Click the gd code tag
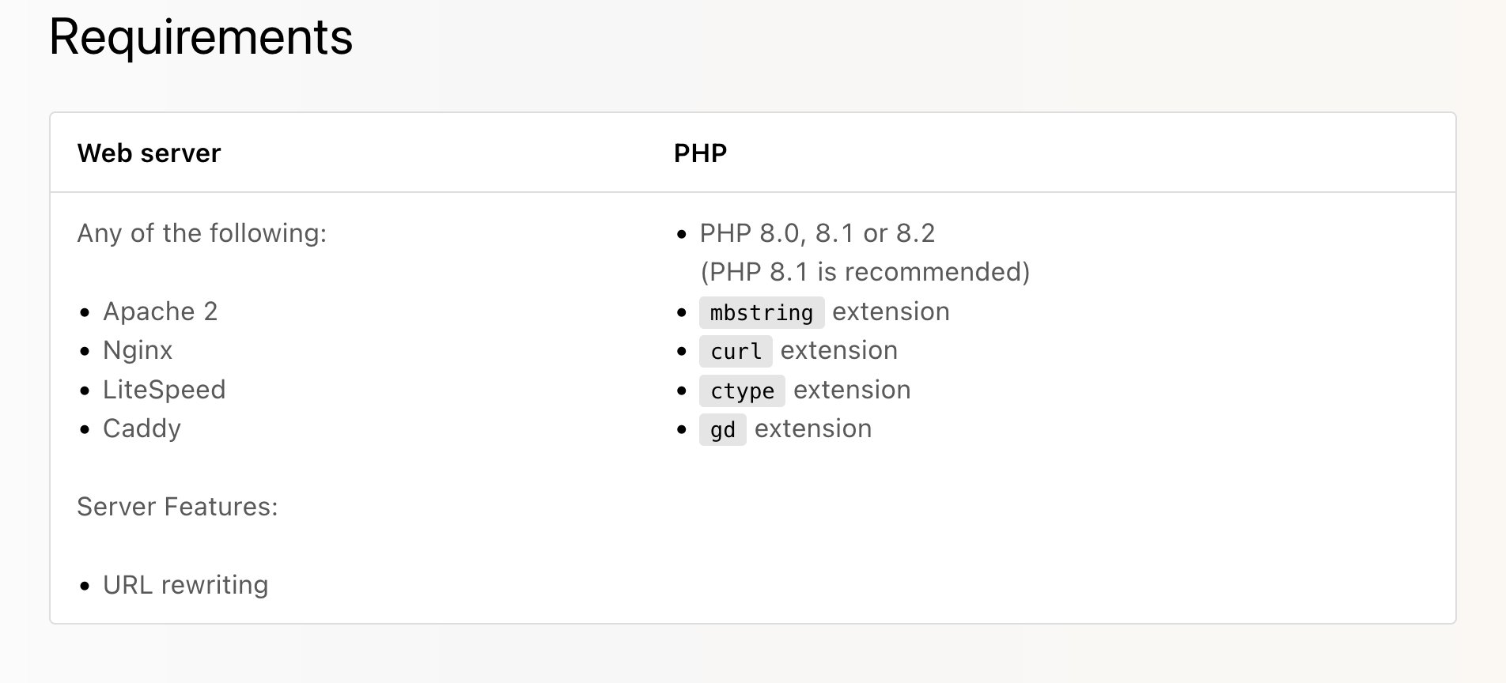The image size is (1506, 683). click(723, 429)
